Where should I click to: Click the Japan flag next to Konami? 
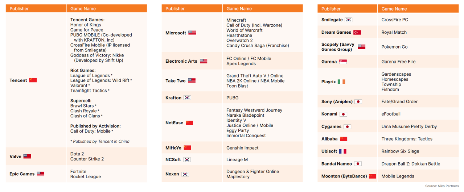click(x=343, y=114)
